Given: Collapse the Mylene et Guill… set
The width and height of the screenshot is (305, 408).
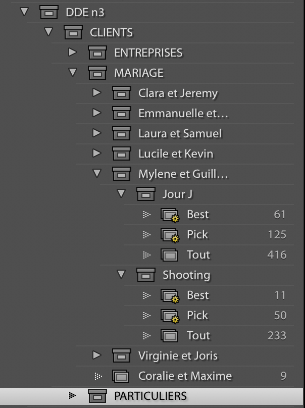Looking at the screenshot, I should [97, 173].
